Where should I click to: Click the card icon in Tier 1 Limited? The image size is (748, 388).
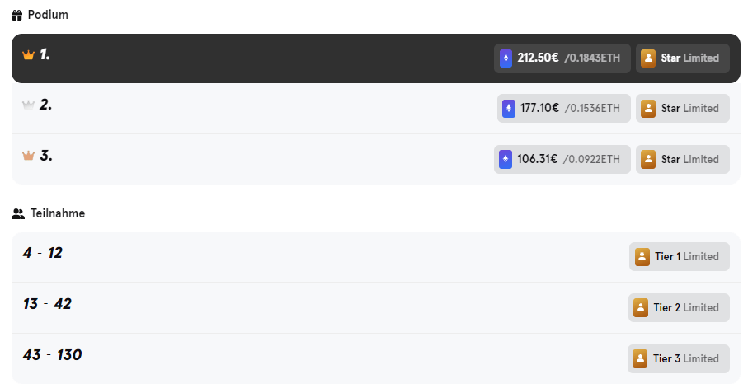[642, 256]
